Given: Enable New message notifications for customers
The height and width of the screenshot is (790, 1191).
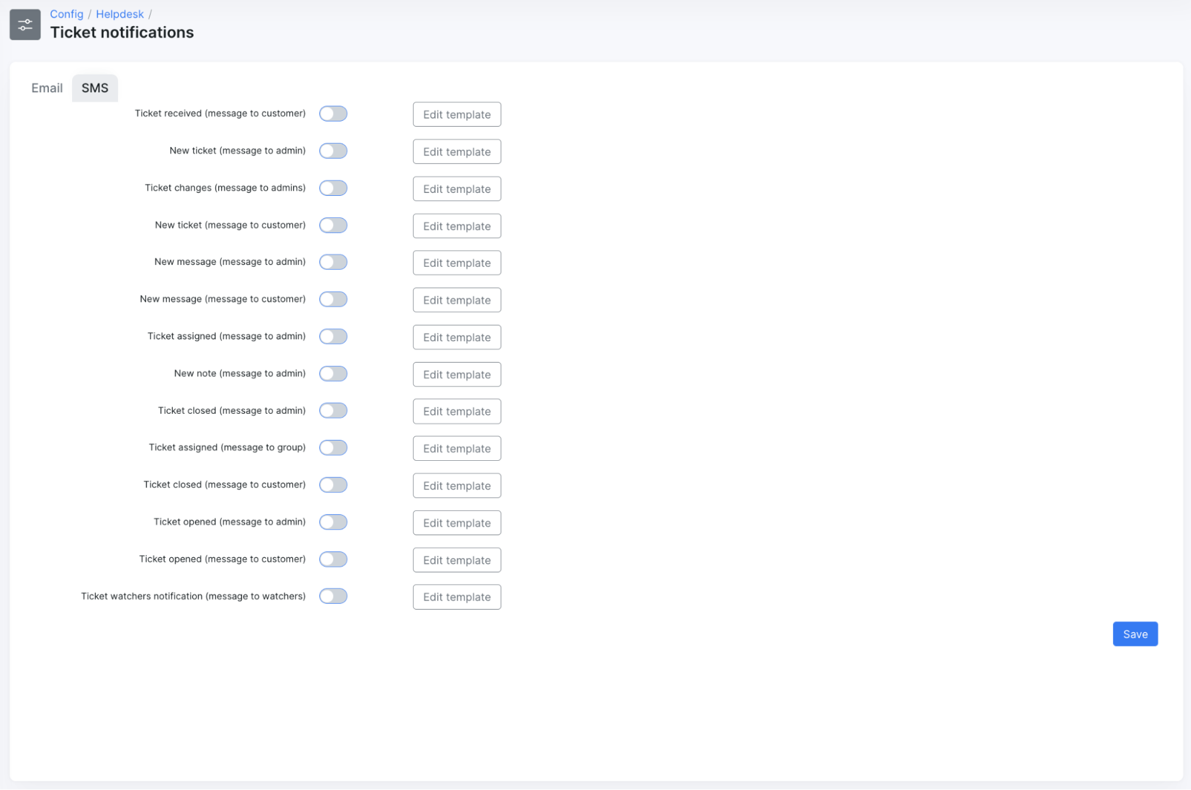Looking at the screenshot, I should [x=333, y=299].
